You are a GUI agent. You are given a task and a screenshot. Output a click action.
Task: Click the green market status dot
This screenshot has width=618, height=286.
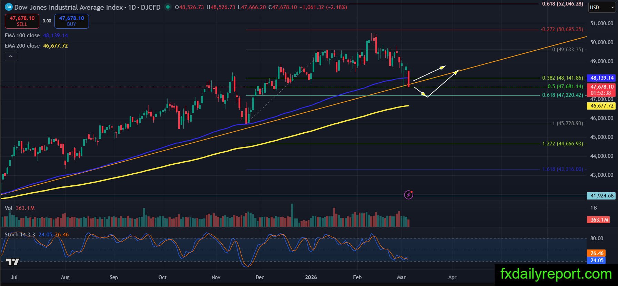168,7
